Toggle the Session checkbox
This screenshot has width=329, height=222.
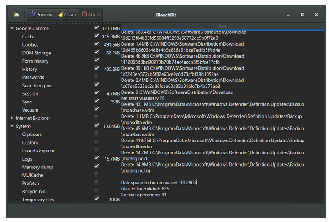(96, 93)
